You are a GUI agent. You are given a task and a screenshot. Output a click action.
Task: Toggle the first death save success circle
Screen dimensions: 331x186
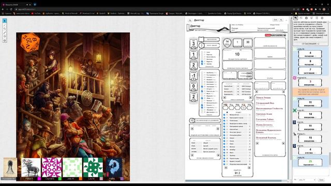click(x=248, y=73)
